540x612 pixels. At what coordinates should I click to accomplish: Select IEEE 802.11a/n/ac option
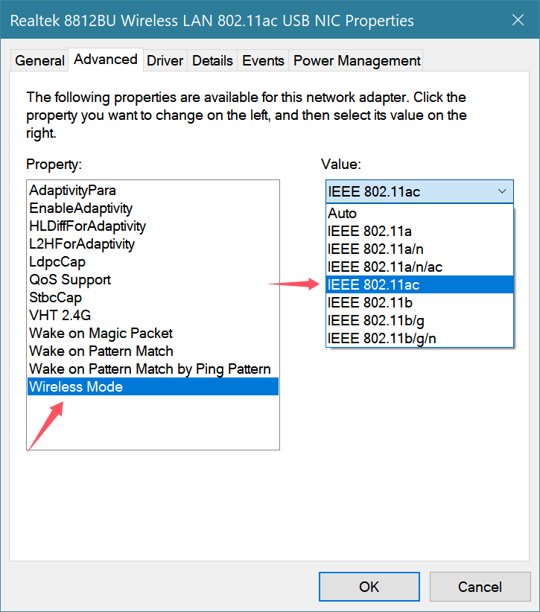[x=419, y=267]
